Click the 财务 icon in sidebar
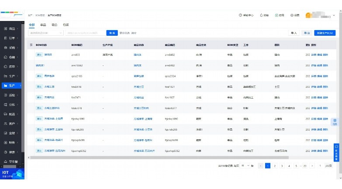Screen dimensions: 342x189 click(6, 143)
